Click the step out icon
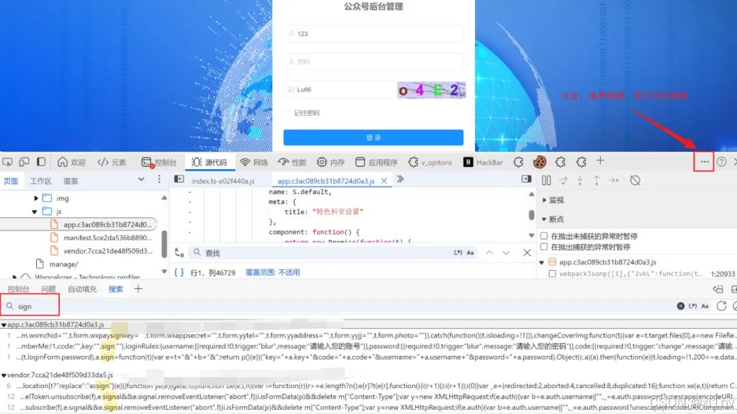The width and height of the screenshot is (737, 414). (x=596, y=180)
